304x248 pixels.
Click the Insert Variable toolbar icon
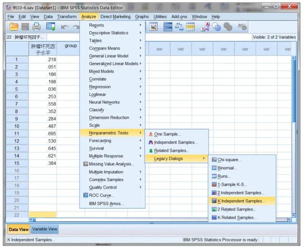point(153,27)
